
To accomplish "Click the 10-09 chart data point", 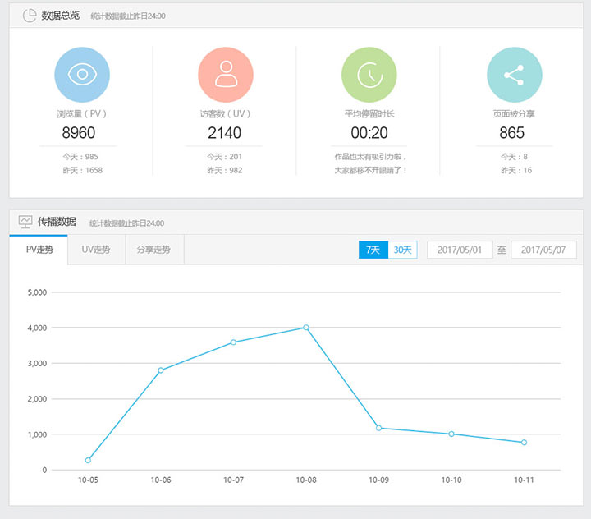I will [378, 428].
